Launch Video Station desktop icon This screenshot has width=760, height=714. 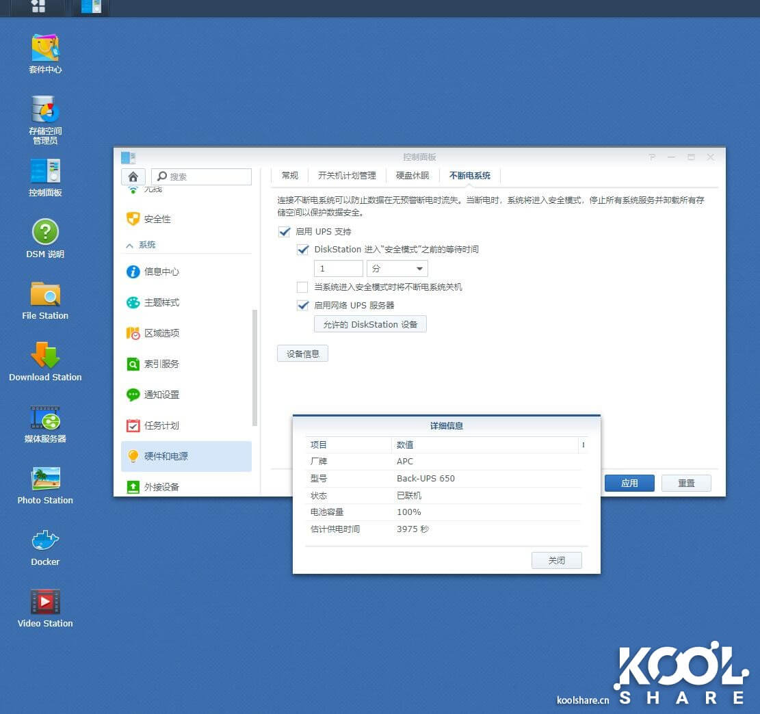point(45,603)
